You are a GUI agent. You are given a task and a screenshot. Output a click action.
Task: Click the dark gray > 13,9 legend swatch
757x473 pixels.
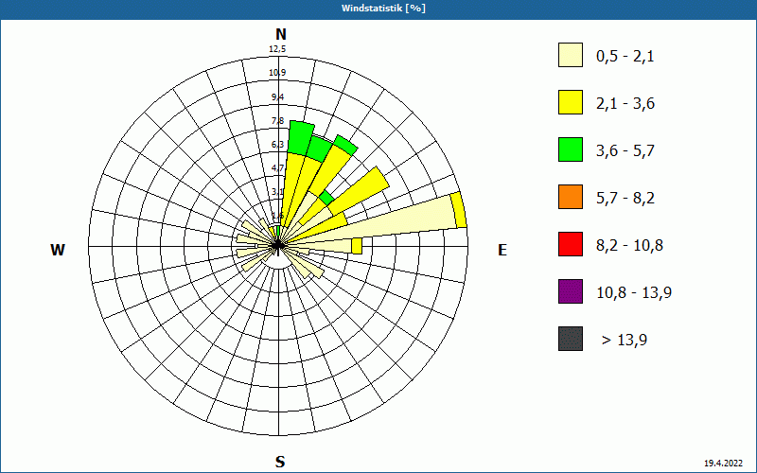click(x=571, y=339)
